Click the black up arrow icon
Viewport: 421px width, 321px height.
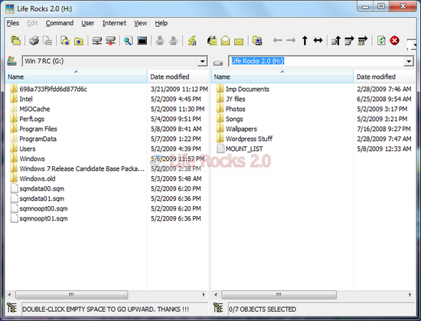[305, 41]
